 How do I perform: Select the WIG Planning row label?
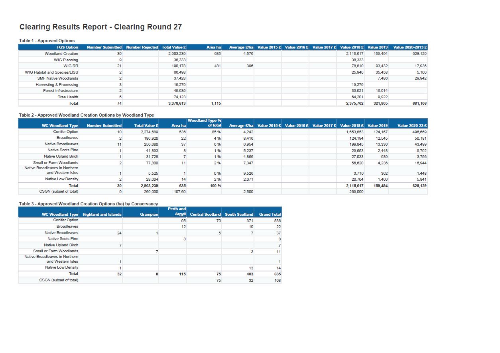(66, 60)
